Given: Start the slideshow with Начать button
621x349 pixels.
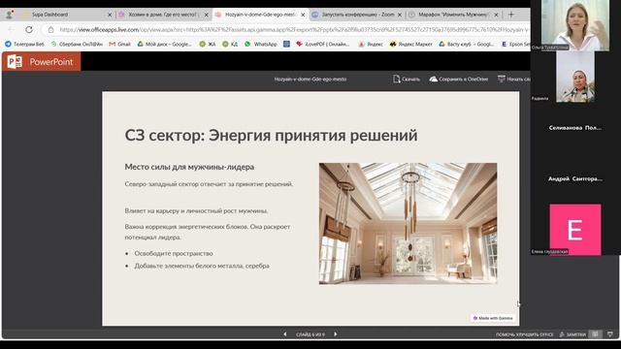Looking at the screenshot, I should click(514, 79).
